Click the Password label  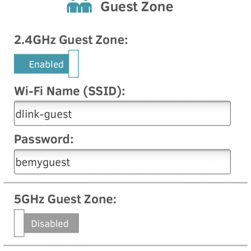point(44,139)
